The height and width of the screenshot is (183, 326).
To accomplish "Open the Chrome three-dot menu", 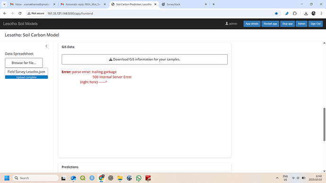I will [321, 13].
